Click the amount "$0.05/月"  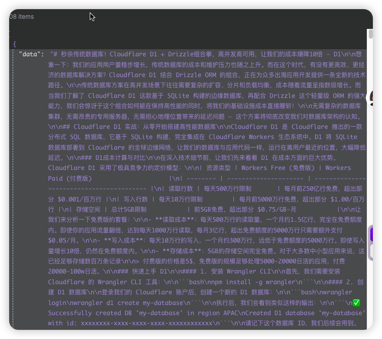coord(62,241)
